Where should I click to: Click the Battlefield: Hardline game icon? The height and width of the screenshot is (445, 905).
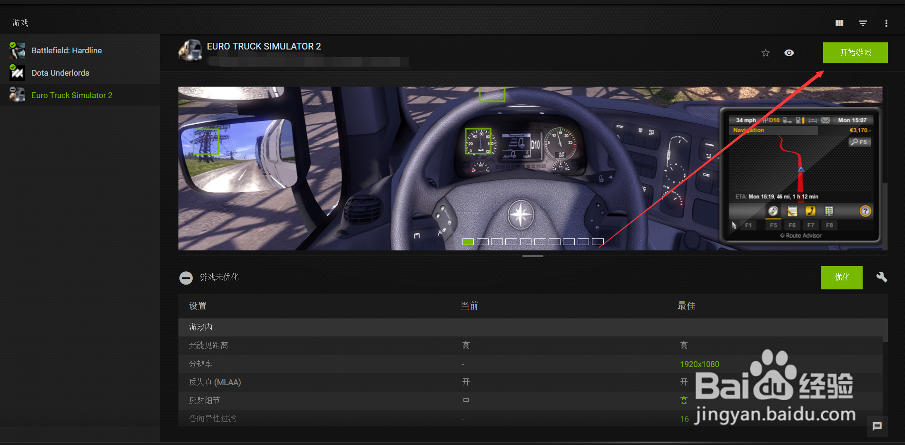point(17,50)
